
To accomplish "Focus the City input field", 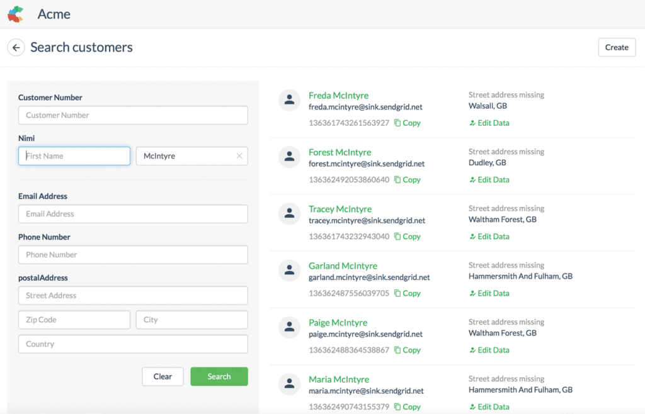I will 191,320.
